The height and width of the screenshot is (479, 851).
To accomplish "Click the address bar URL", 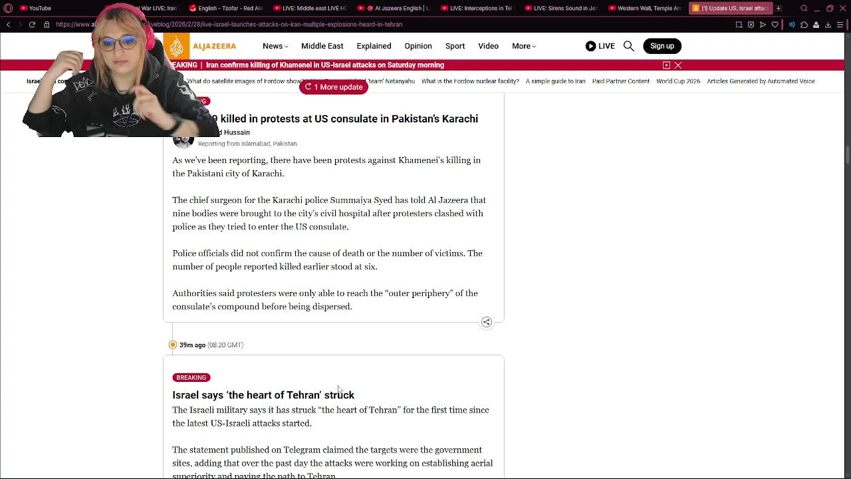I will (229, 25).
